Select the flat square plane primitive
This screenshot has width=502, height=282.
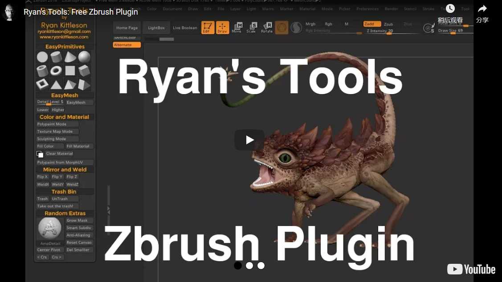click(70, 71)
